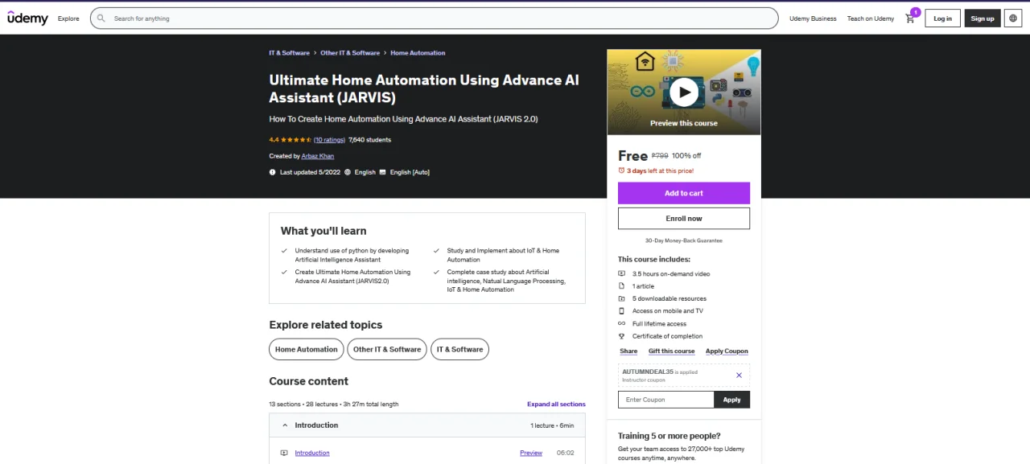Open the language globe button
Viewport: 1030px width, 464px height.
1013,18
